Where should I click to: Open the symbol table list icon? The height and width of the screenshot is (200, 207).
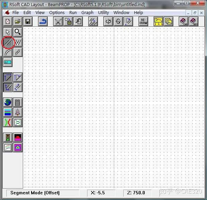point(18,102)
